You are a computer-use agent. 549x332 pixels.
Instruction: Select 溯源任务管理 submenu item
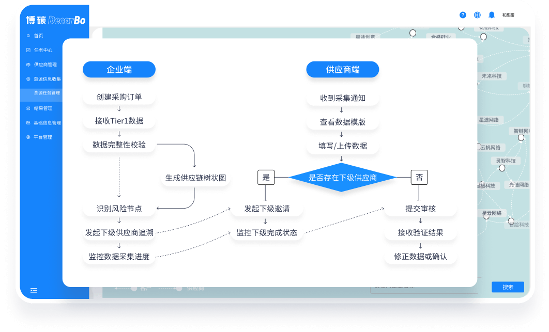pos(47,93)
